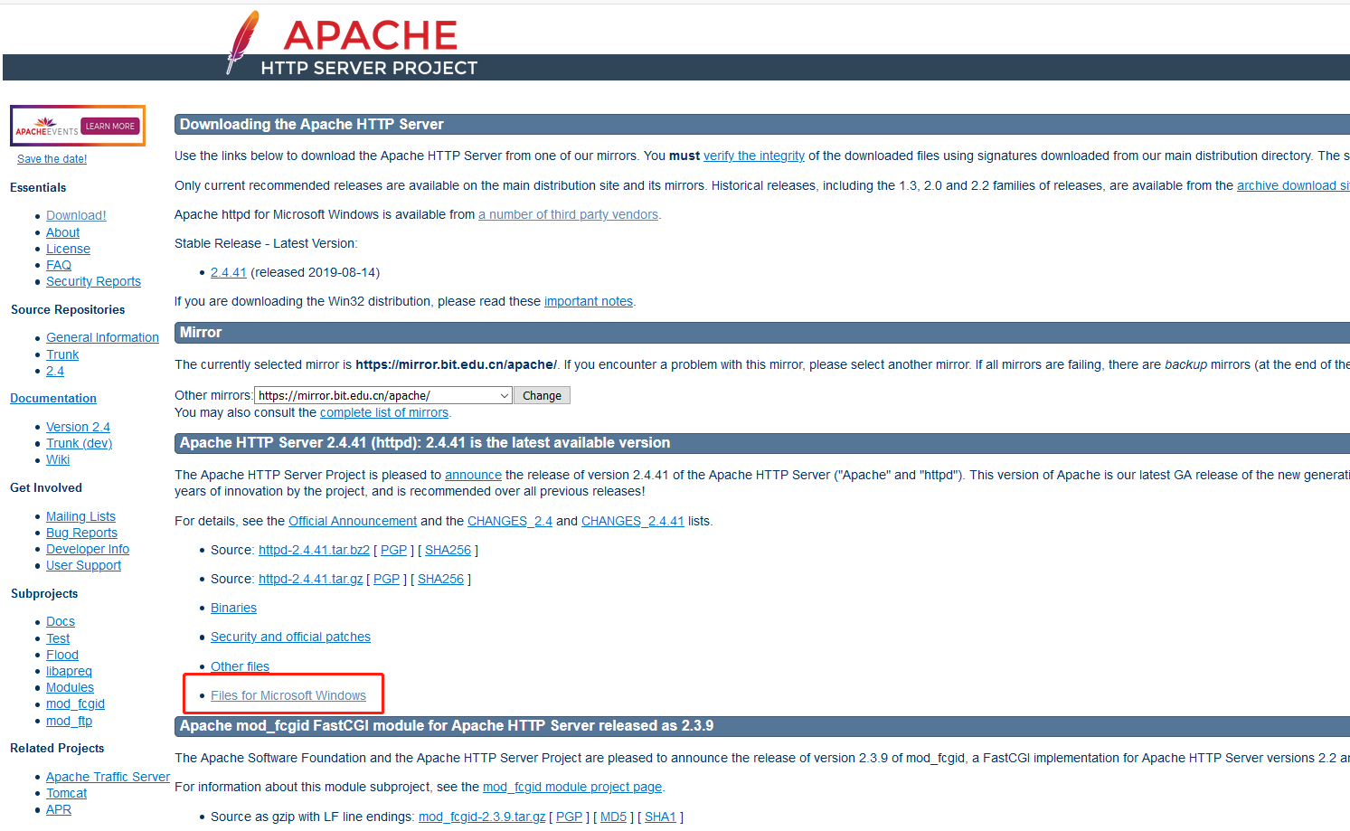The width and height of the screenshot is (1350, 831).
Task: Open the FAQ link
Action: pos(59,265)
